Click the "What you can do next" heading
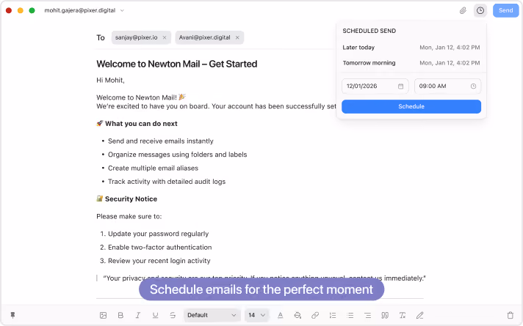Viewport: 523px width, 326px height. click(x=141, y=124)
